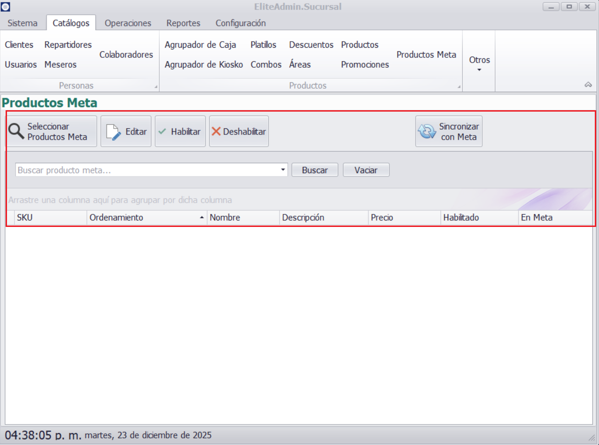Open Agrupador de Kiosko catalog

tap(204, 64)
